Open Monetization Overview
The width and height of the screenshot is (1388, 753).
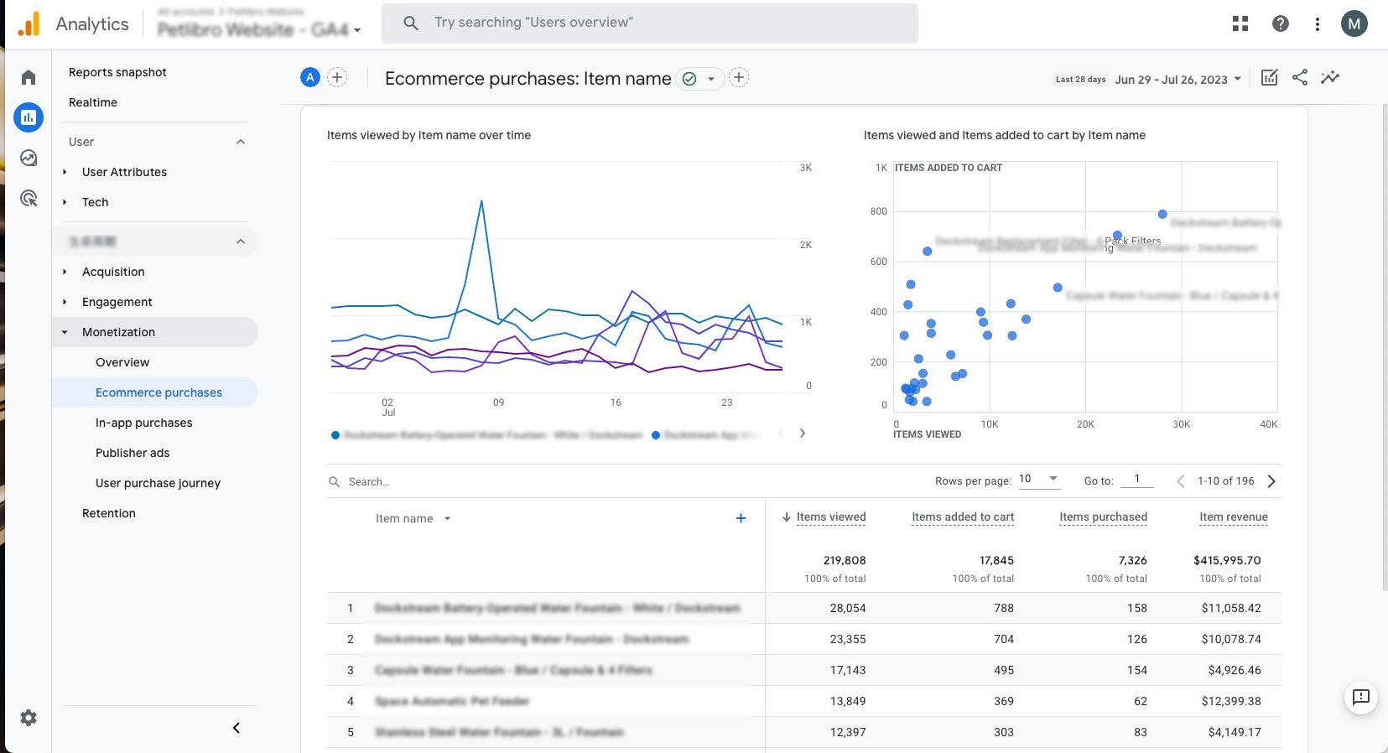122,362
